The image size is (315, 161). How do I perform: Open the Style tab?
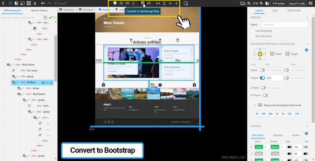click(x=275, y=10)
